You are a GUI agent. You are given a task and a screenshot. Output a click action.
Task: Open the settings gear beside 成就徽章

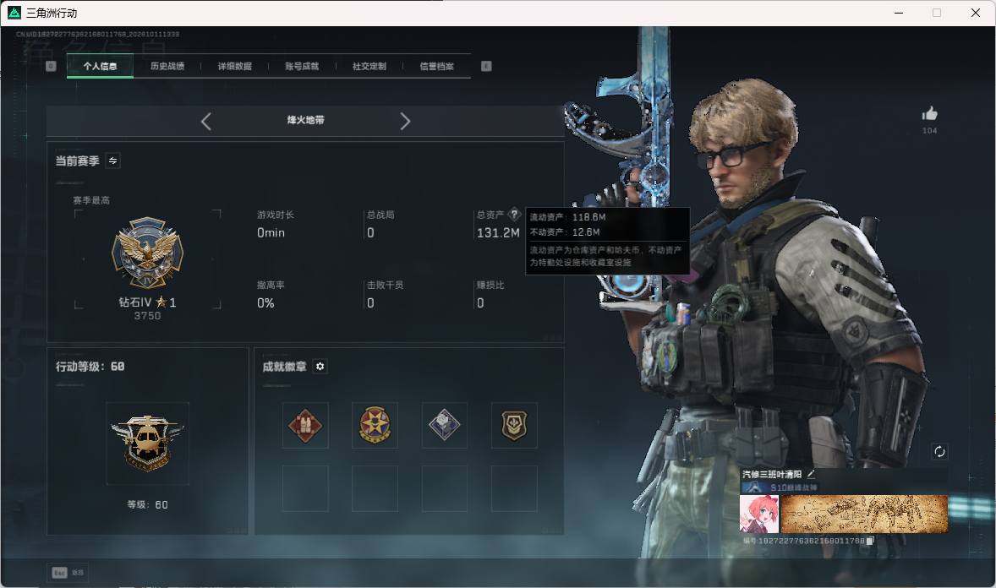coord(320,367)
